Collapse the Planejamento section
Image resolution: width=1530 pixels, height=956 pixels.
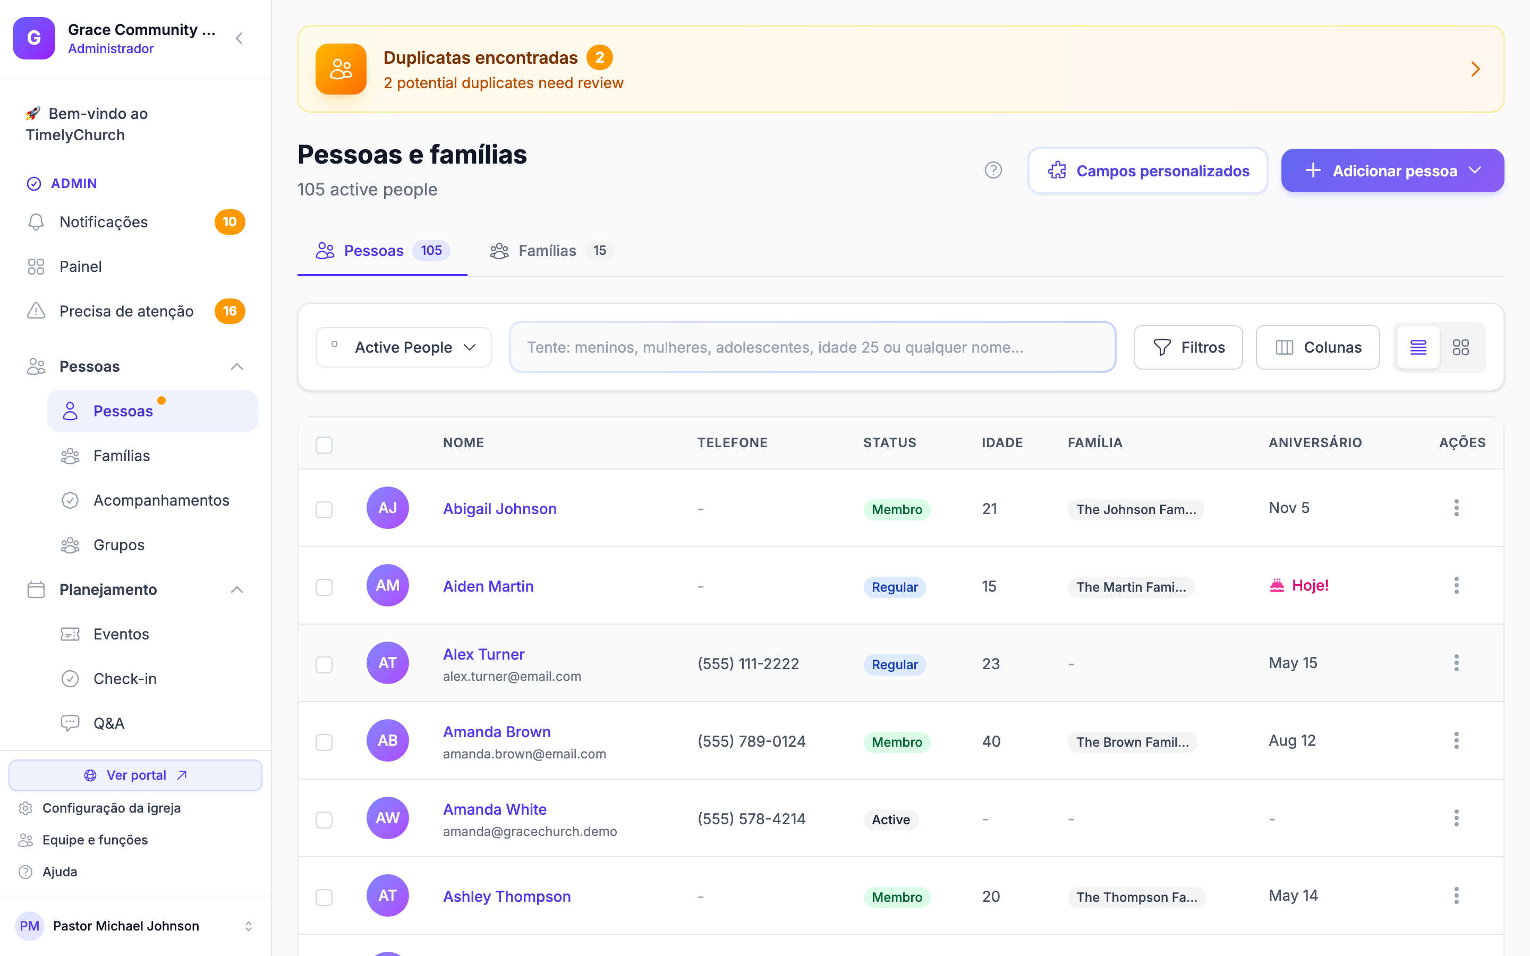pos(237,590)
